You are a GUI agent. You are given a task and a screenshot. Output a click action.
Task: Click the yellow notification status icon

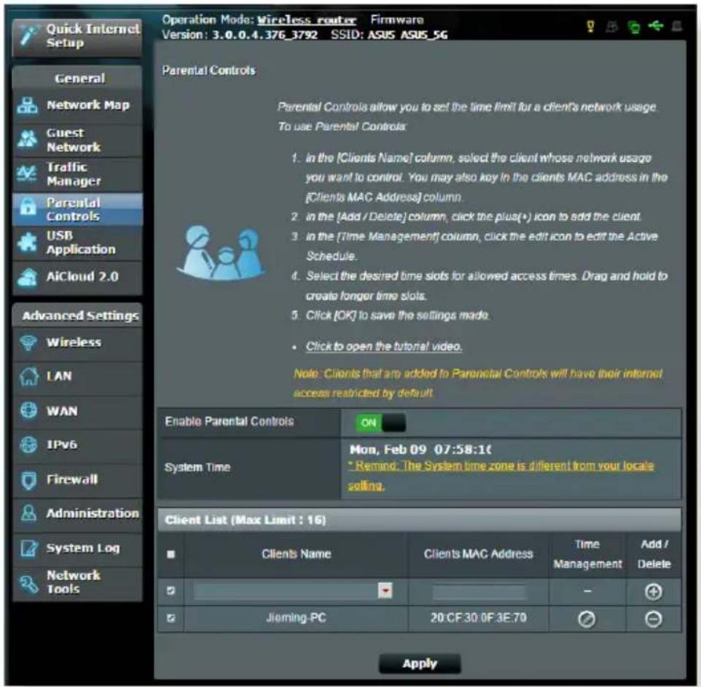[x=590, y=27]
